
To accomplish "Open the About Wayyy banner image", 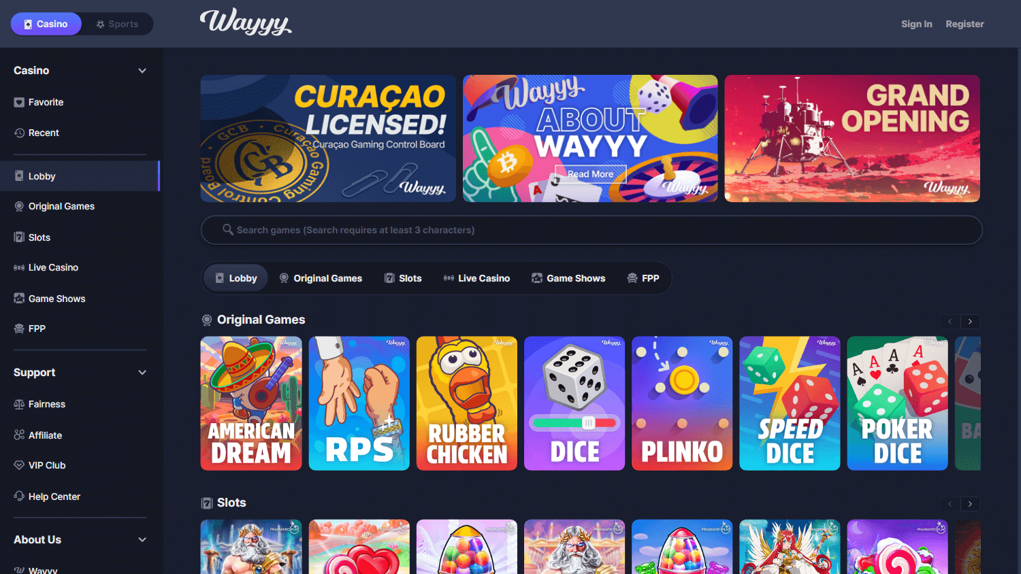I will point(590,138).
